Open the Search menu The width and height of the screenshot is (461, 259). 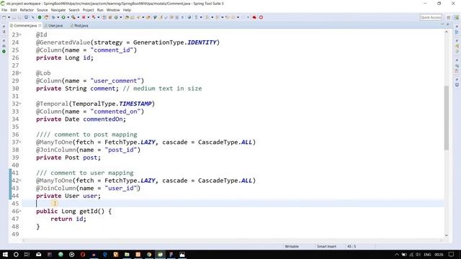tap(74, 10)
